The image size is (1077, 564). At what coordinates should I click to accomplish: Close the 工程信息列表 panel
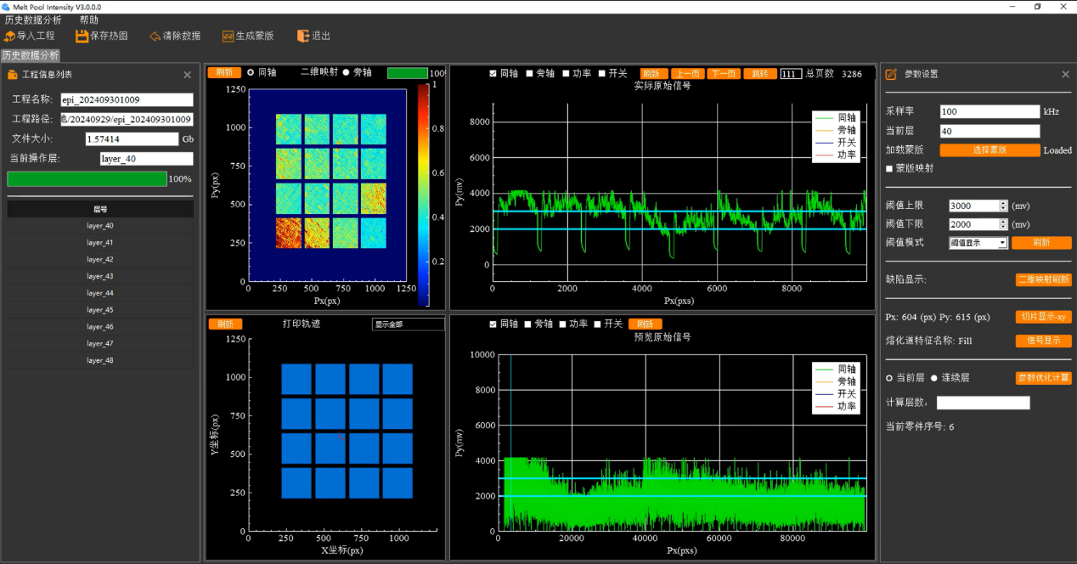pos(188,75)
